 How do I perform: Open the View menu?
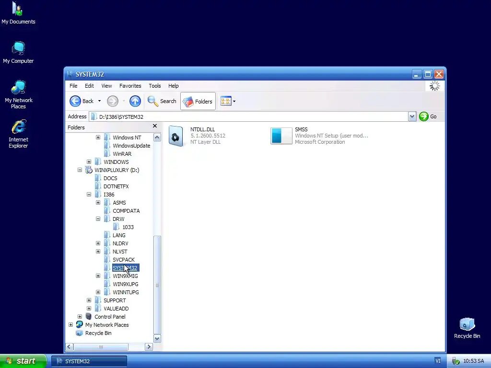pos(106,86)
